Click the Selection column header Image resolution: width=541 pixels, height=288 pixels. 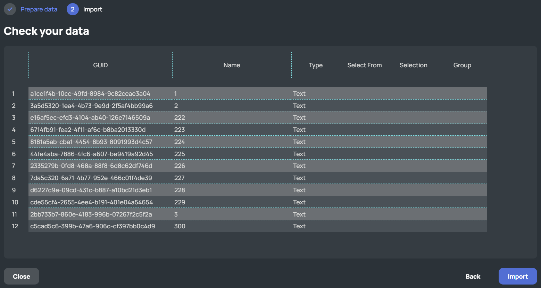coord(413,65)
